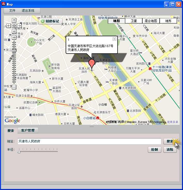This screenshot has height=190, width=183.
Task: Zoom in with the plus button
Action: coord(14,37)
